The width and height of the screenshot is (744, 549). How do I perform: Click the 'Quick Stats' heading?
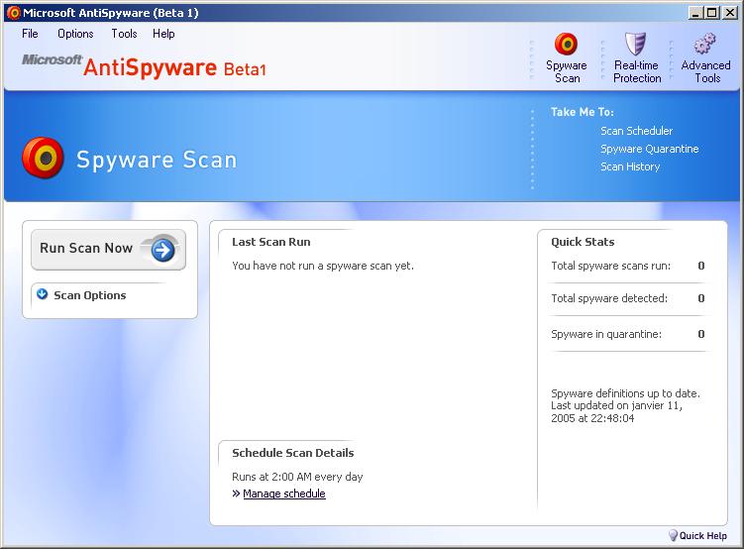[583, 242]
